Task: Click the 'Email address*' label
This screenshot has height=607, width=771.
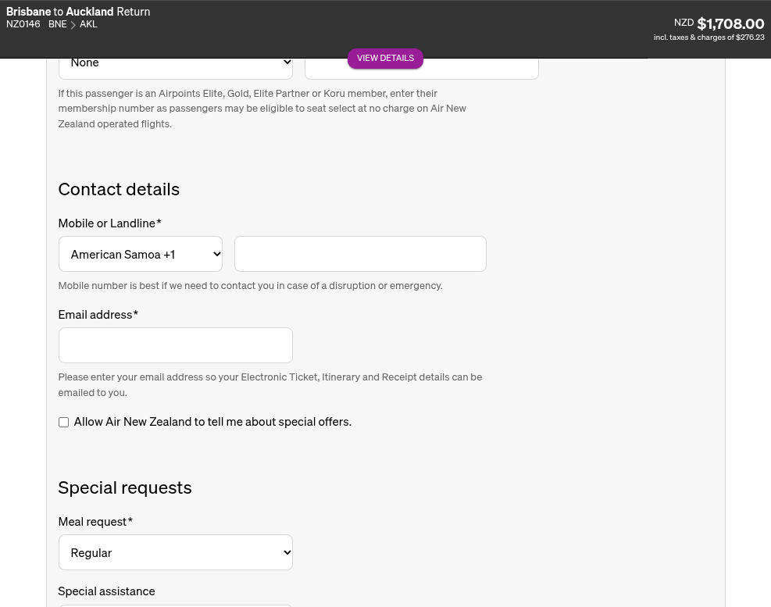Action: point(98,315)
